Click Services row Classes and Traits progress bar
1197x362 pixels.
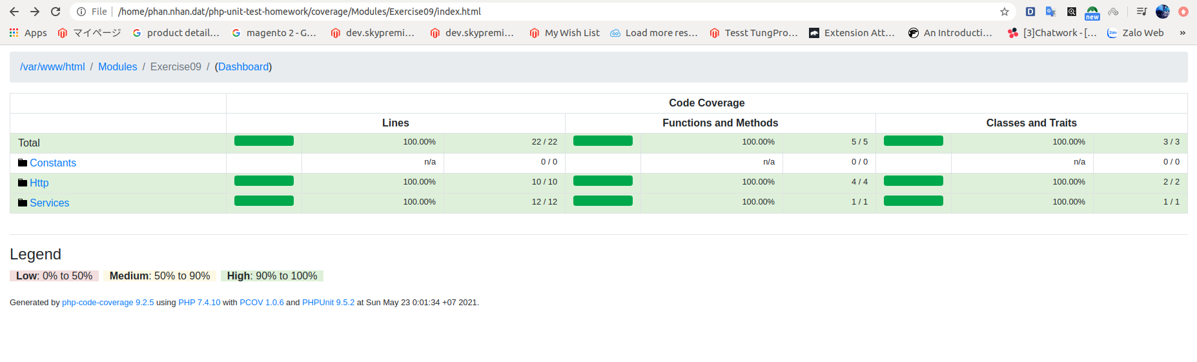tap(914, 201)
